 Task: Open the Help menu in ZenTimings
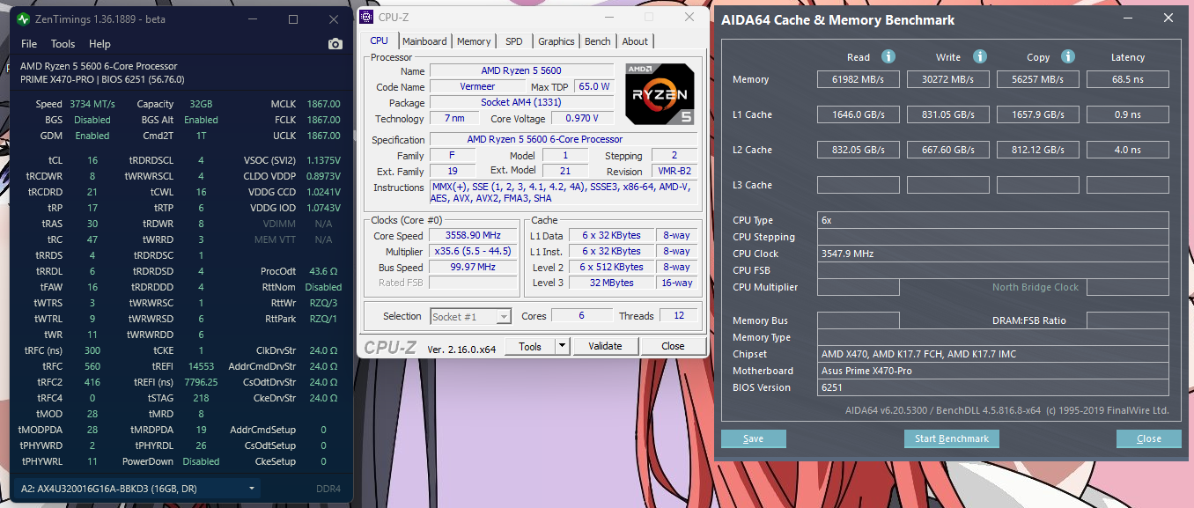pyautogui.click(x=99, y=44)
